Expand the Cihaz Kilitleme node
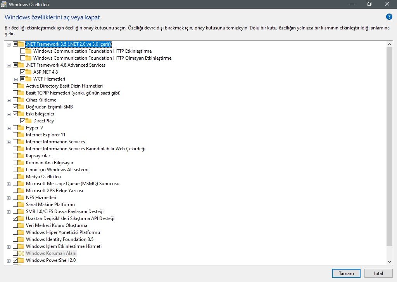The width and height of the screenshot is (397, 282). (x=9, y=100)
